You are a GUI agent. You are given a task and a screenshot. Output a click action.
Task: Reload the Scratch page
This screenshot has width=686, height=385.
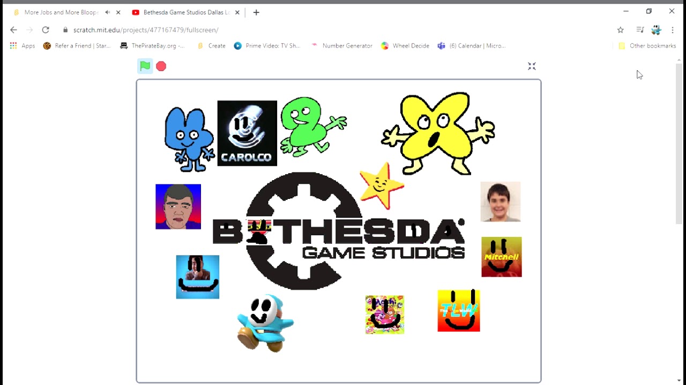[x=46, y=30]
